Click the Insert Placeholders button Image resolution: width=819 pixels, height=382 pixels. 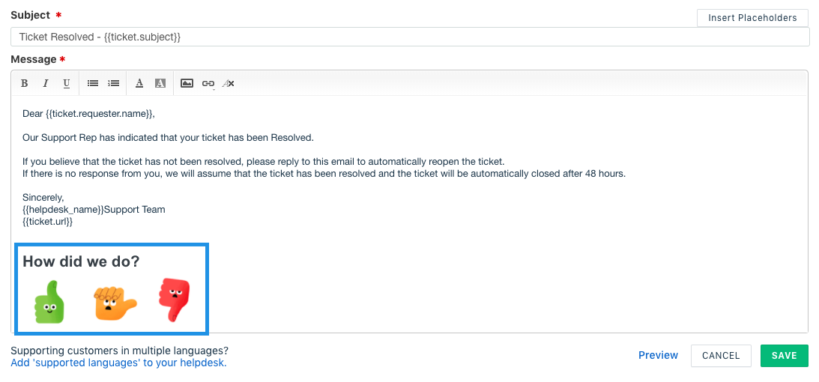[x=752, y=18]
